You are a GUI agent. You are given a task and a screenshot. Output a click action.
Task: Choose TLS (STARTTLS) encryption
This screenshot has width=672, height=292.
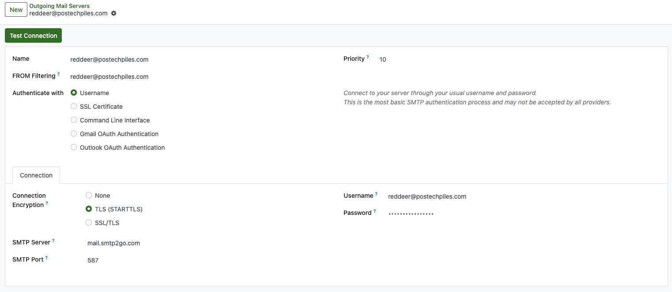pos(89,209)
